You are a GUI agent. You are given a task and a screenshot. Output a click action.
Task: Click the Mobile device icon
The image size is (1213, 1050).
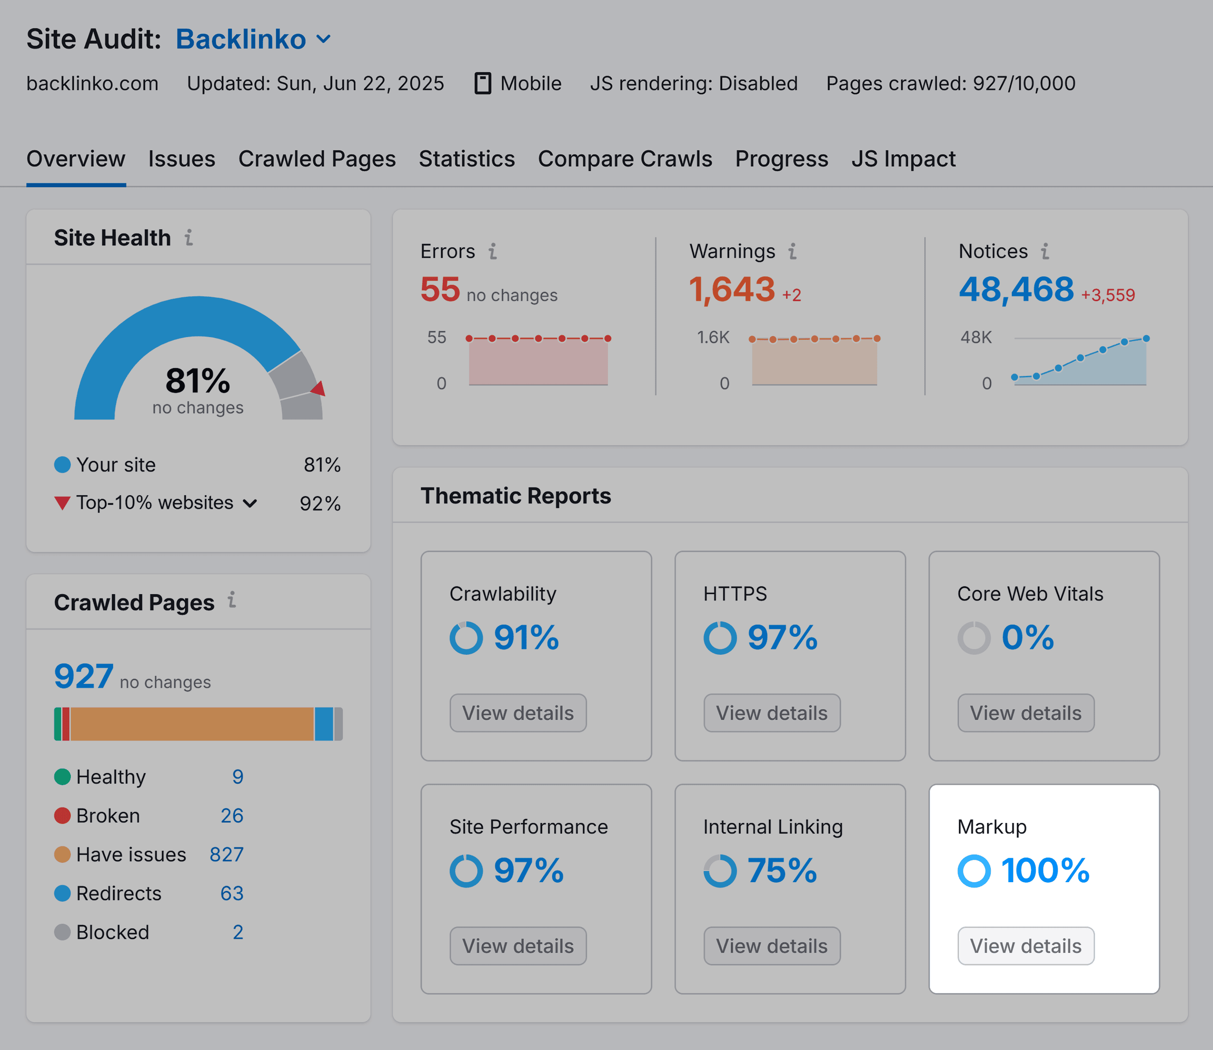[482, 83]
